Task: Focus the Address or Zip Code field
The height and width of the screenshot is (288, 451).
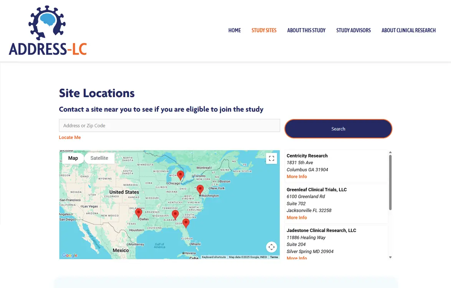Action: [169, 126]
